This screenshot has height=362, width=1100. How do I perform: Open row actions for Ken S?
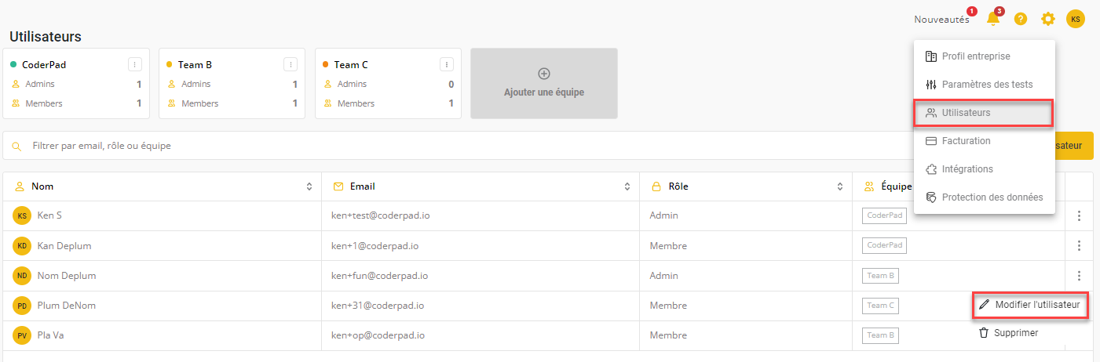[x=1080, y=215]
